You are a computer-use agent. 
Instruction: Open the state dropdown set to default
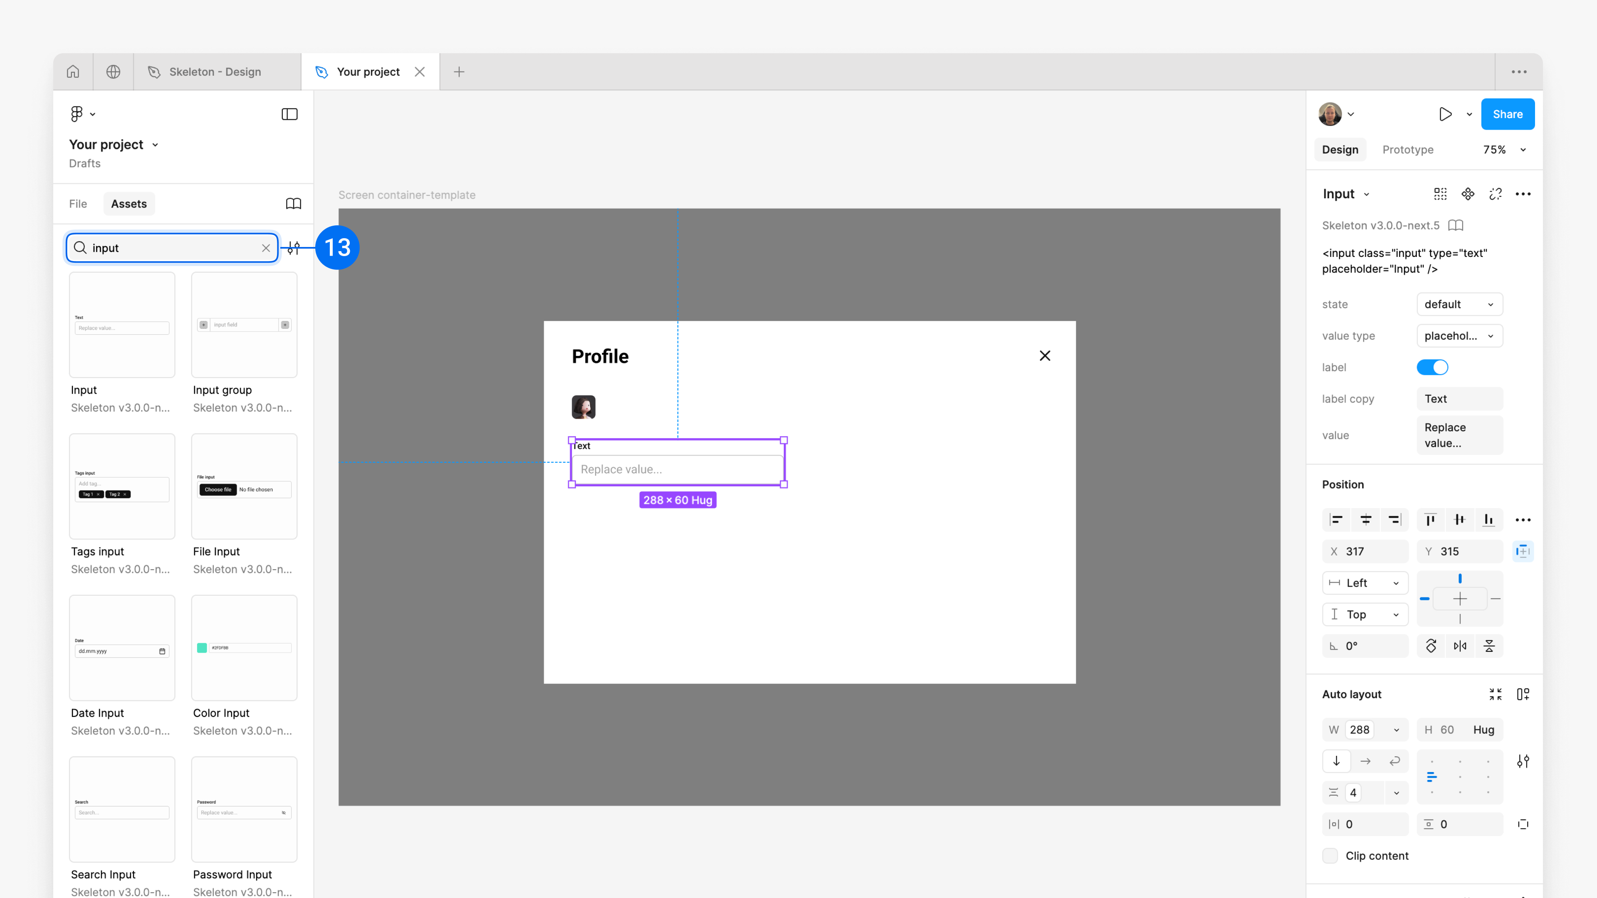pyautogui.click(x=1459, y=304)
